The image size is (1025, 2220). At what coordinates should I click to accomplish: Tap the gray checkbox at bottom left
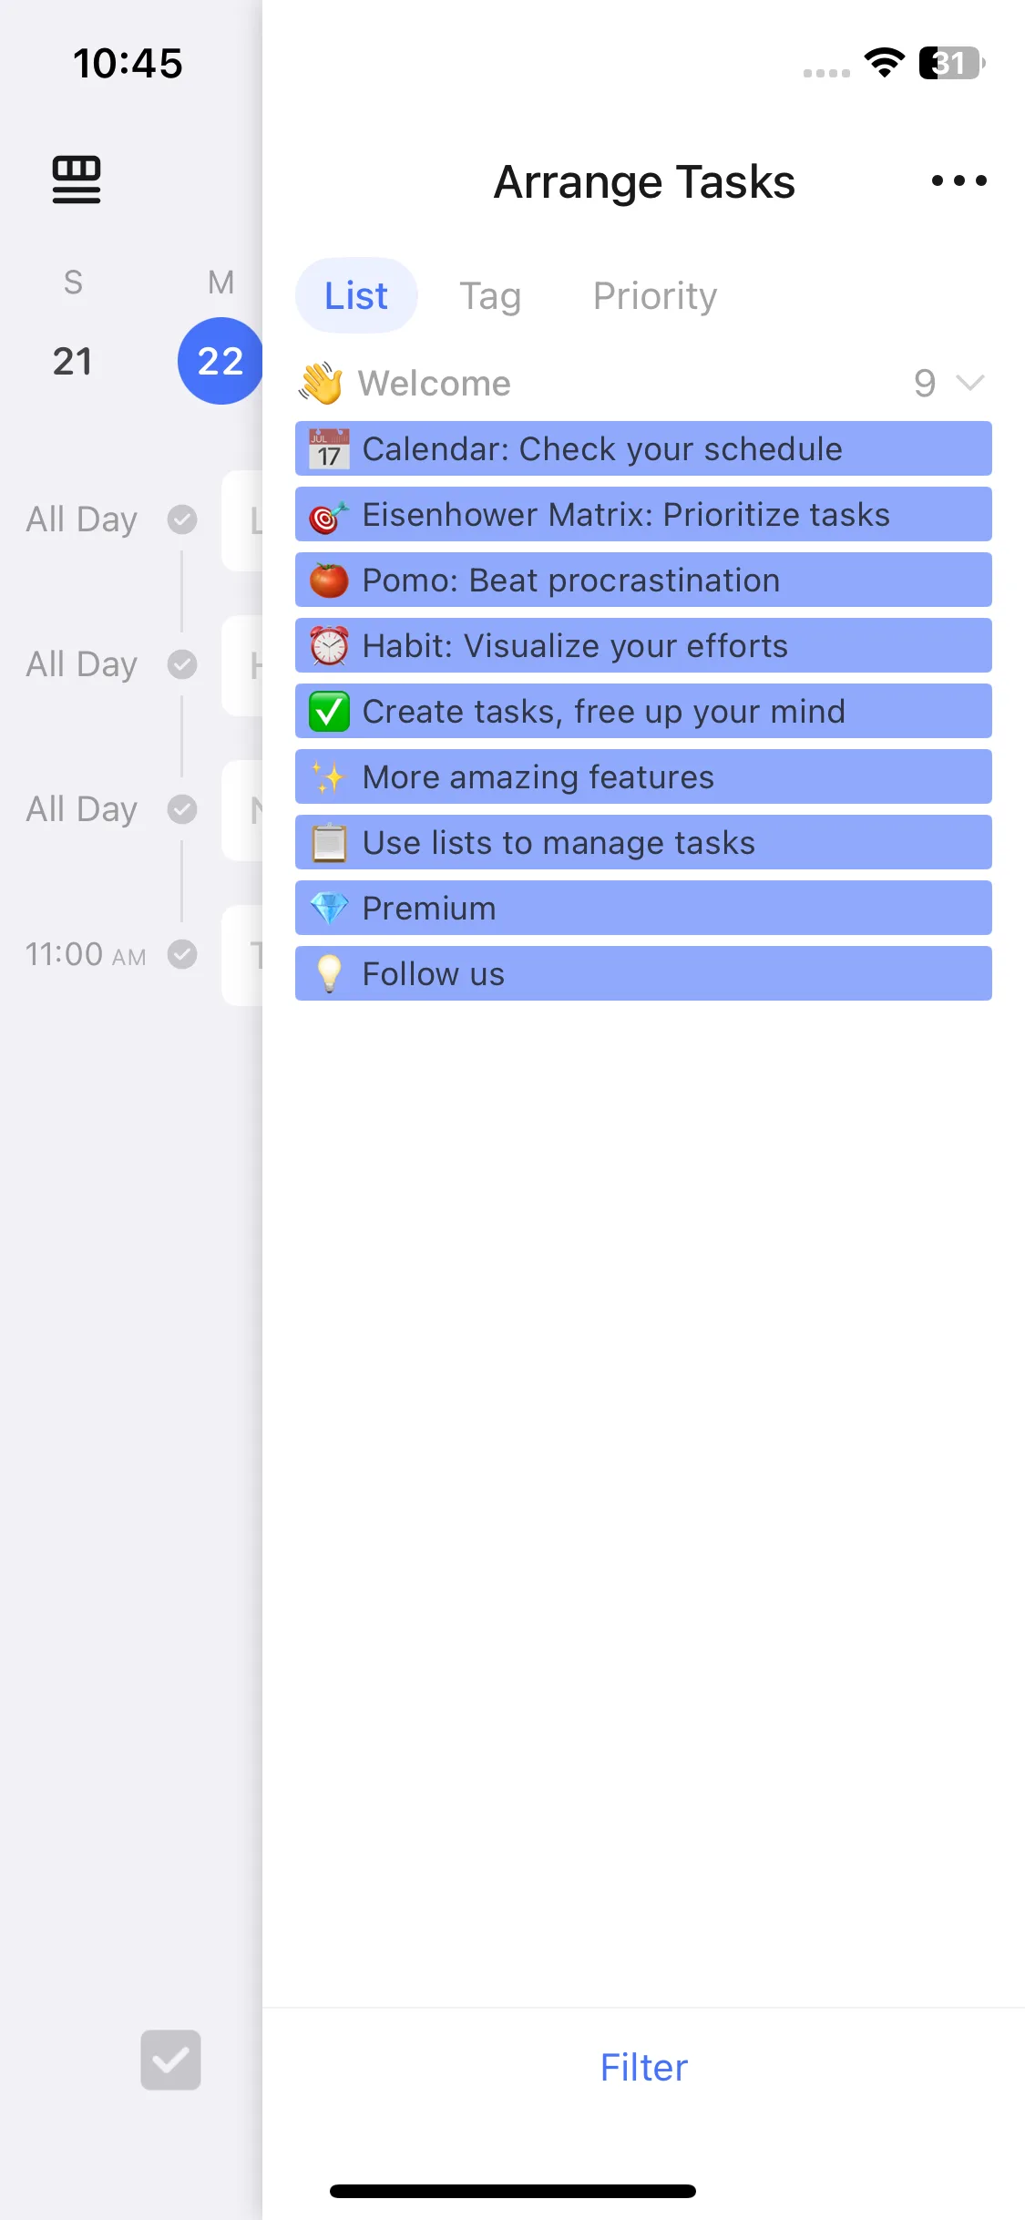tap(170, 2060)
